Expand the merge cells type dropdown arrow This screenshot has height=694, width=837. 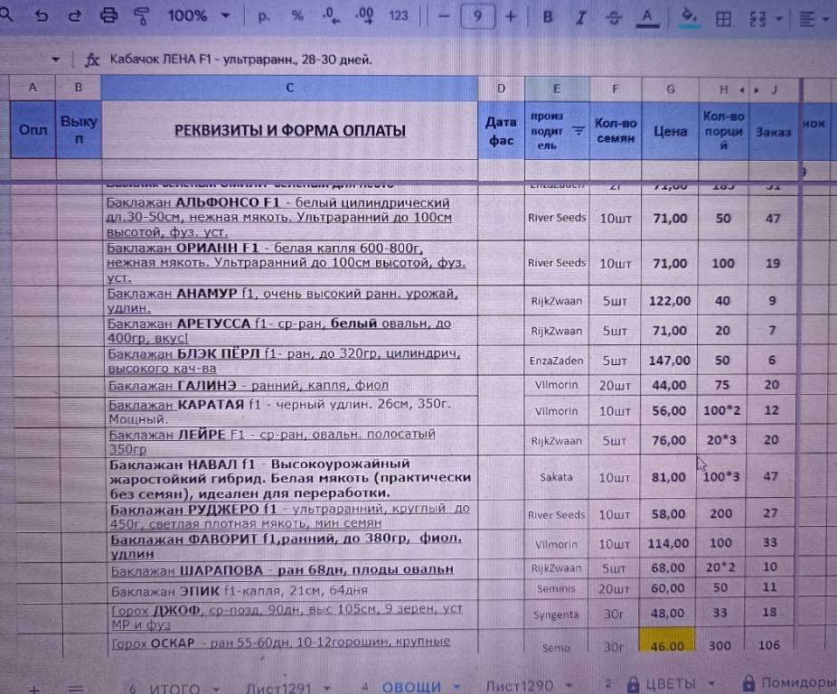pyautogui.click(x=779, y=19)
